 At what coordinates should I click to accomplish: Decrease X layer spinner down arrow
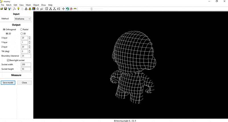pos(30,39)
